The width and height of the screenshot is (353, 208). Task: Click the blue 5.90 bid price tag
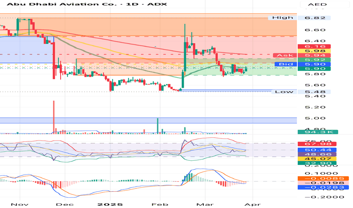click(x=314, y=64)
